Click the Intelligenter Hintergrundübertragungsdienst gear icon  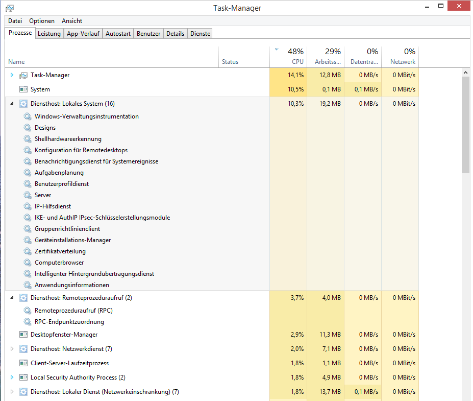[x=28, y=274]
